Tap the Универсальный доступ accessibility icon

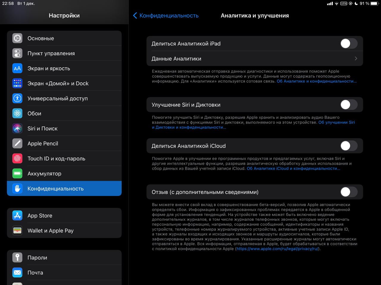18,98
